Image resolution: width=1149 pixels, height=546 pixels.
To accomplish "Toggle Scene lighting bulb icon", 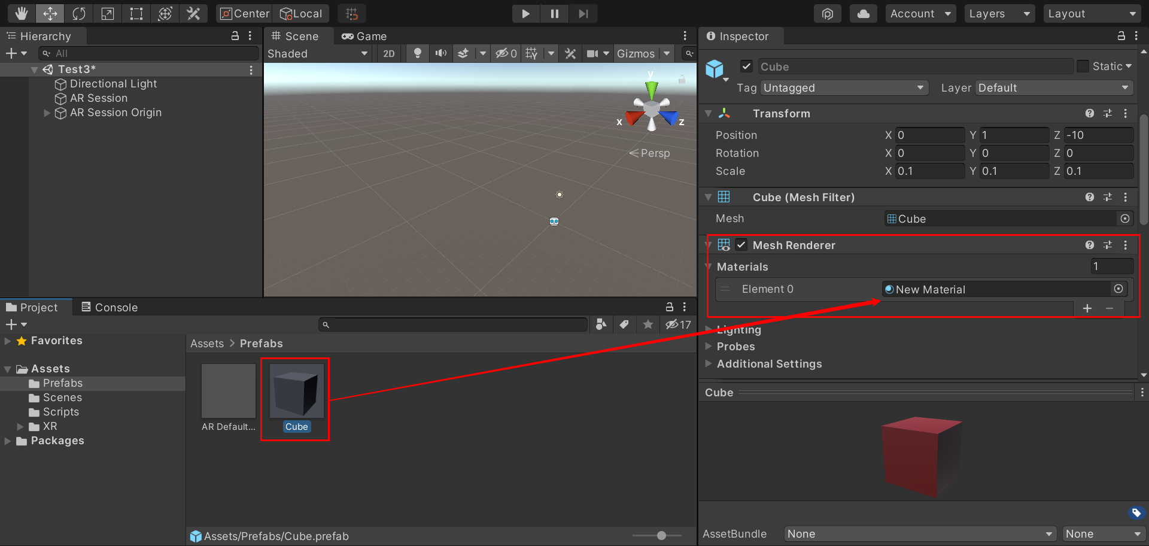I will (418, 53).
